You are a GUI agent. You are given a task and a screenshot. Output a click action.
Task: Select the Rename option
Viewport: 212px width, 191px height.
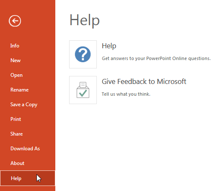tap(20, 90)
